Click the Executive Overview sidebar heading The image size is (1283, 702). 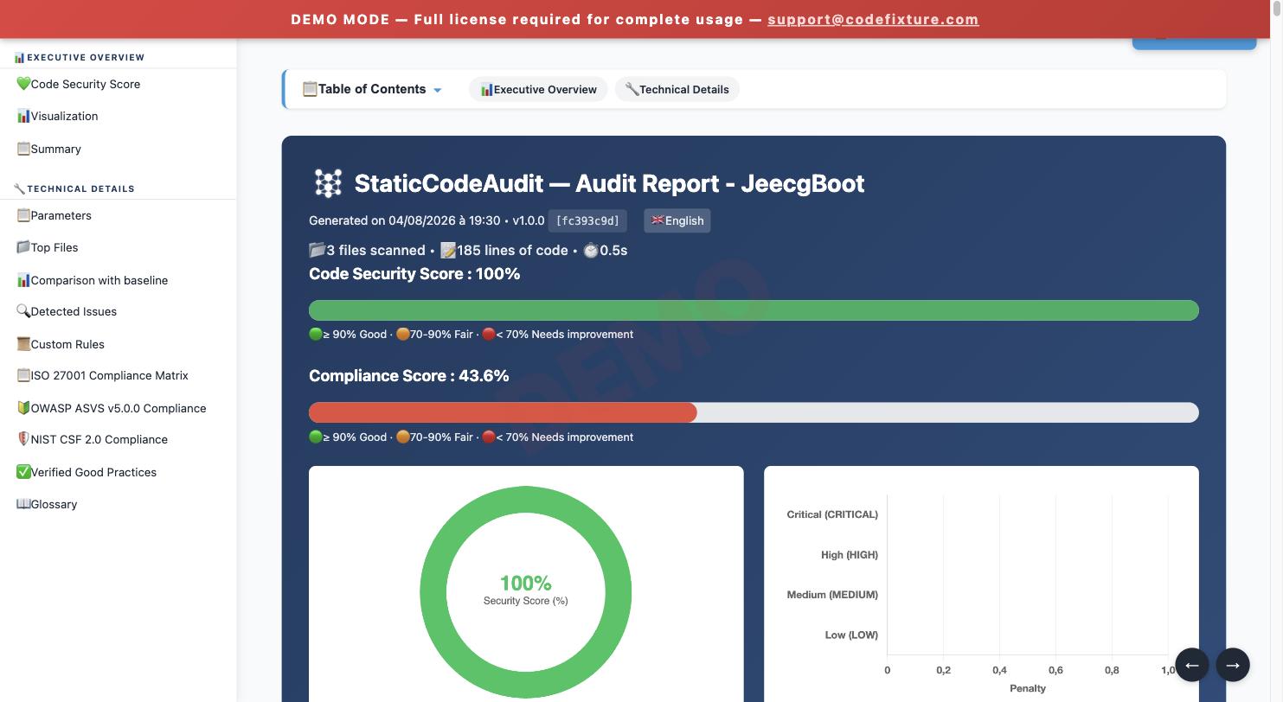point(79,57)
